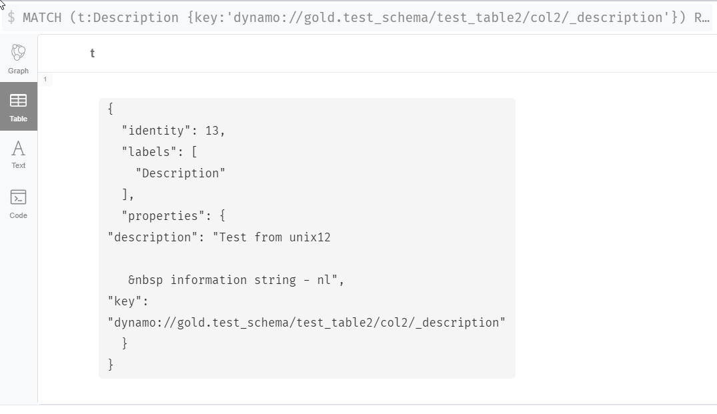The height and width of the screenshot is (414, 717).
Task: Click the Code label in the sidebar
Action: tap(18, 215)
